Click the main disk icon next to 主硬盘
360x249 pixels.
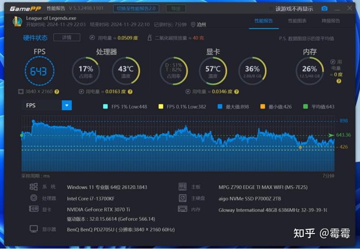coord(183,198)
